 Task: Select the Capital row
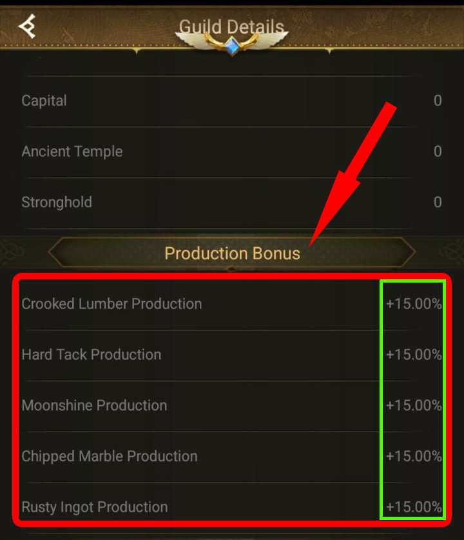click(x=44, y=101)
